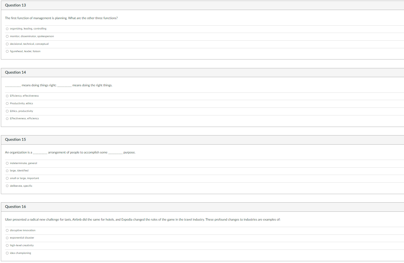Pick "idea championing" in Question 16
The width and height of the screenshot is (404, 263).
tap(7, 253)
